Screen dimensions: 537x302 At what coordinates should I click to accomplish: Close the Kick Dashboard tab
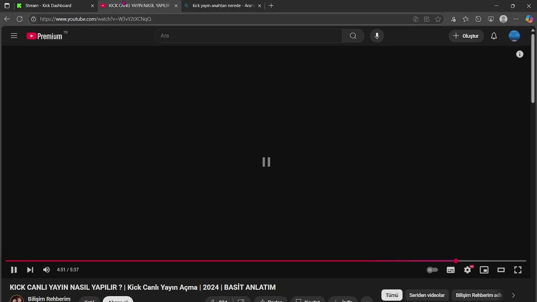92,6
